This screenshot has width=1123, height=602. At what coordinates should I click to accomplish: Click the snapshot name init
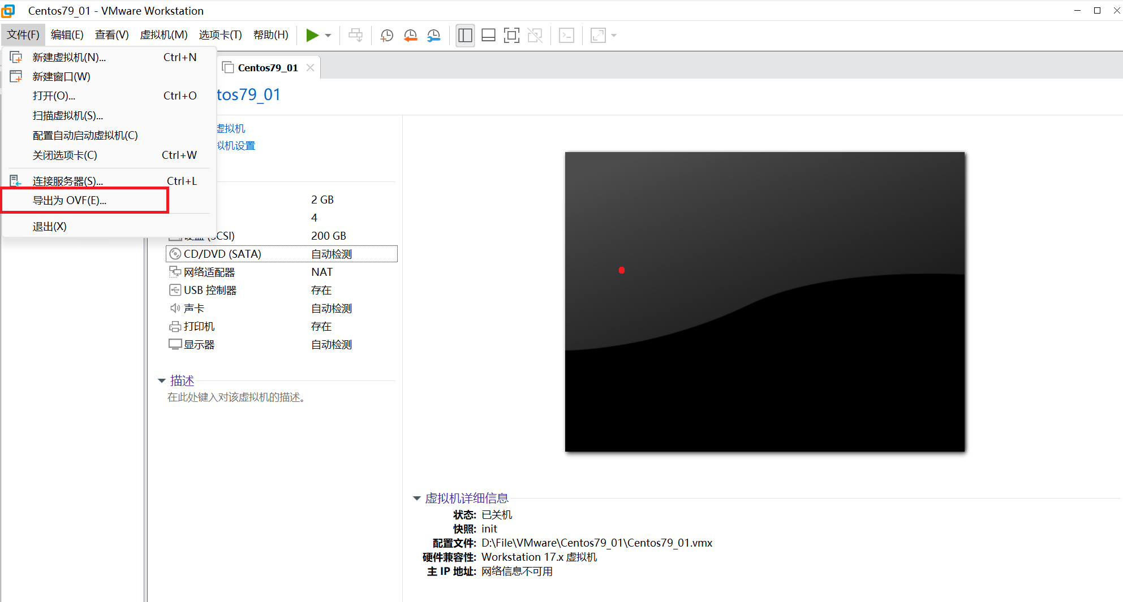pos(489,529)
